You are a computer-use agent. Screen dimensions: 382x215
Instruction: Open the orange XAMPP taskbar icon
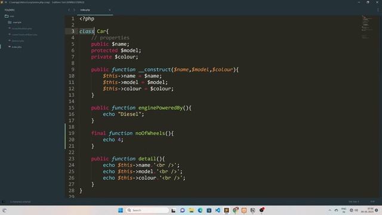pyautogui.click(x=244, y=210)
